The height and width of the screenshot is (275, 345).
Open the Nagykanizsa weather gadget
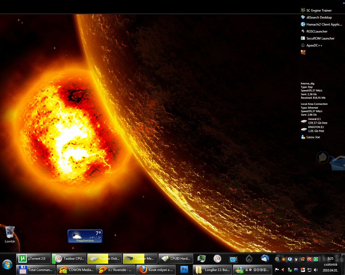click(85, 236)
